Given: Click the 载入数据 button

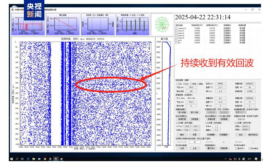Looking at the screenshot, I should click(x=182, y=112).
